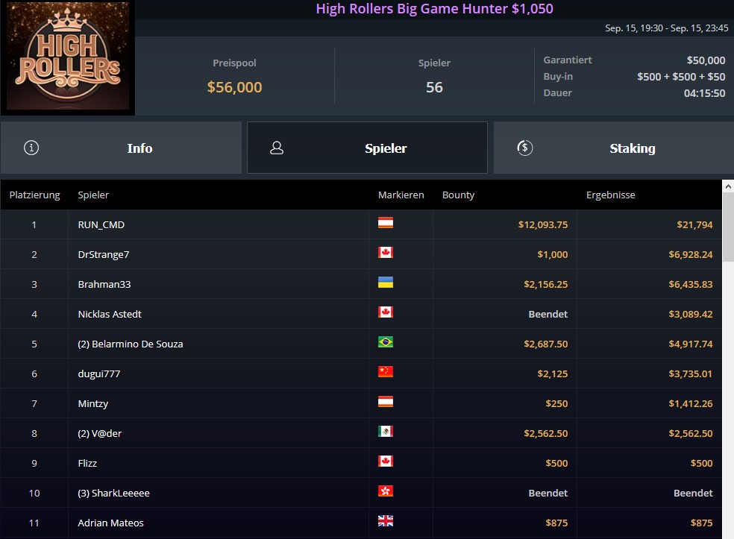
Task: Click the person icon on Spieler tab
Action: (277, 148)
